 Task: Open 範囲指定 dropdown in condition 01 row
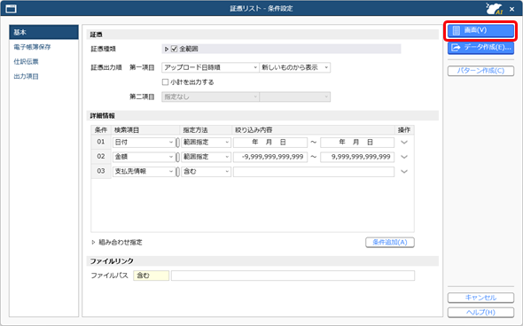[207, 143]
